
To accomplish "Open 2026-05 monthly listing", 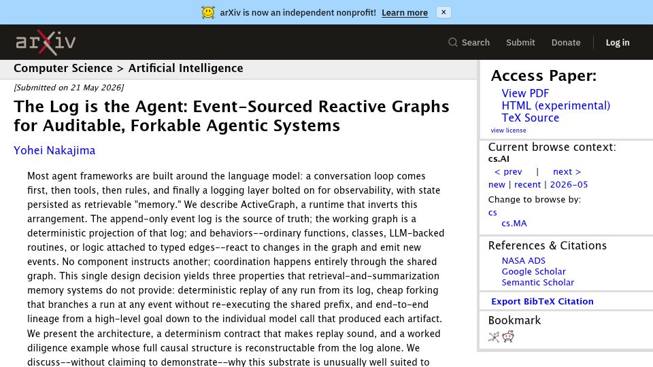I will [x=569, y=185].
